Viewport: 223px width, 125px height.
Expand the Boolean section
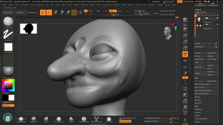[x=198, y=100]
